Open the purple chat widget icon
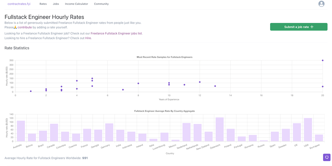The width and height of the screenshot is (332, 166). 326,157
